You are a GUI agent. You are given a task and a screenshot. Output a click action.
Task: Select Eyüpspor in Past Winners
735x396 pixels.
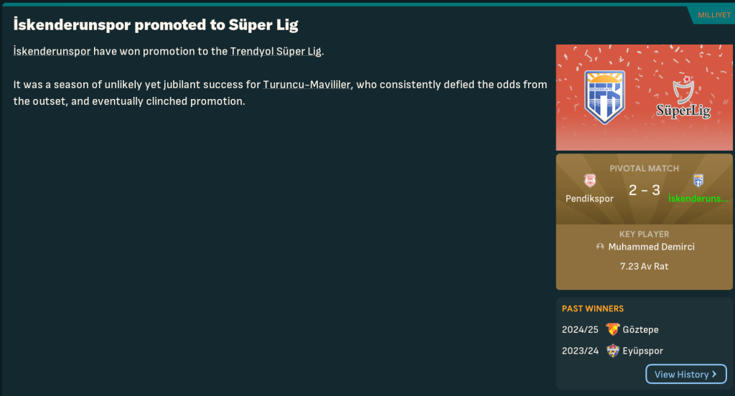coord(642,352)
